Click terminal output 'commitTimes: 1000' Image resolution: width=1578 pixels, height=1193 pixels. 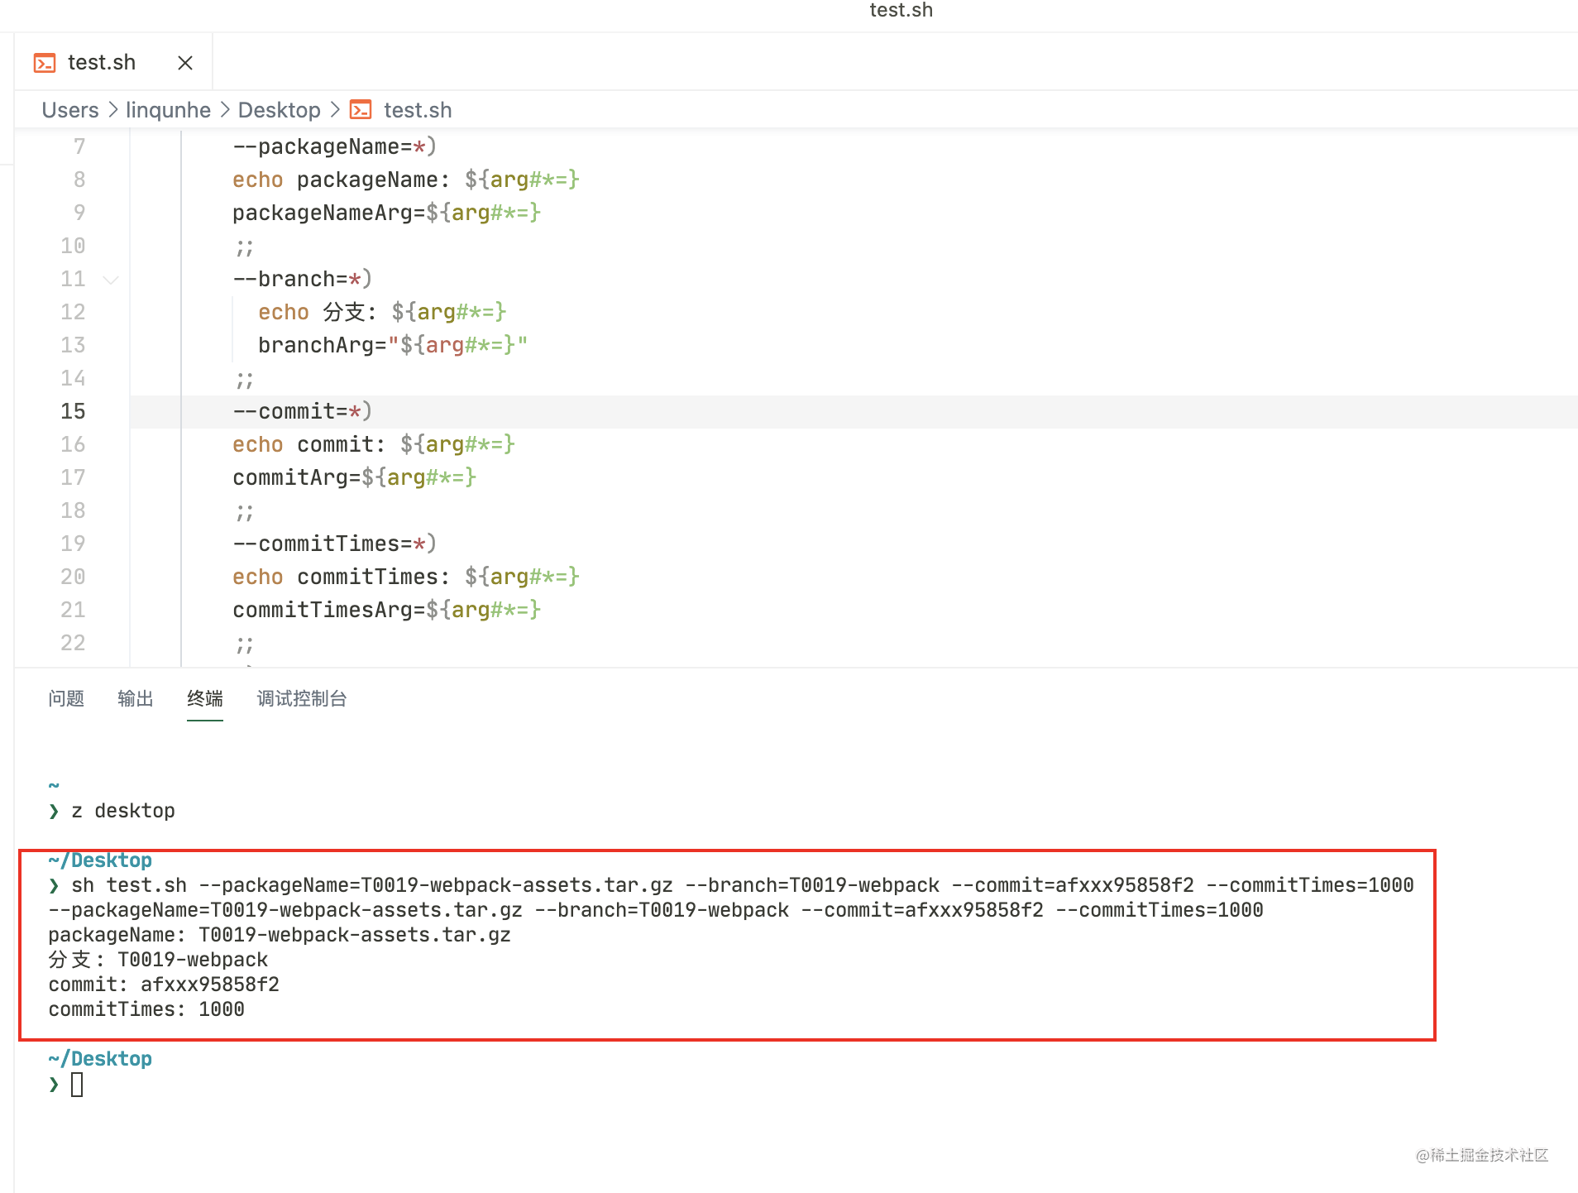(146, 1009)
